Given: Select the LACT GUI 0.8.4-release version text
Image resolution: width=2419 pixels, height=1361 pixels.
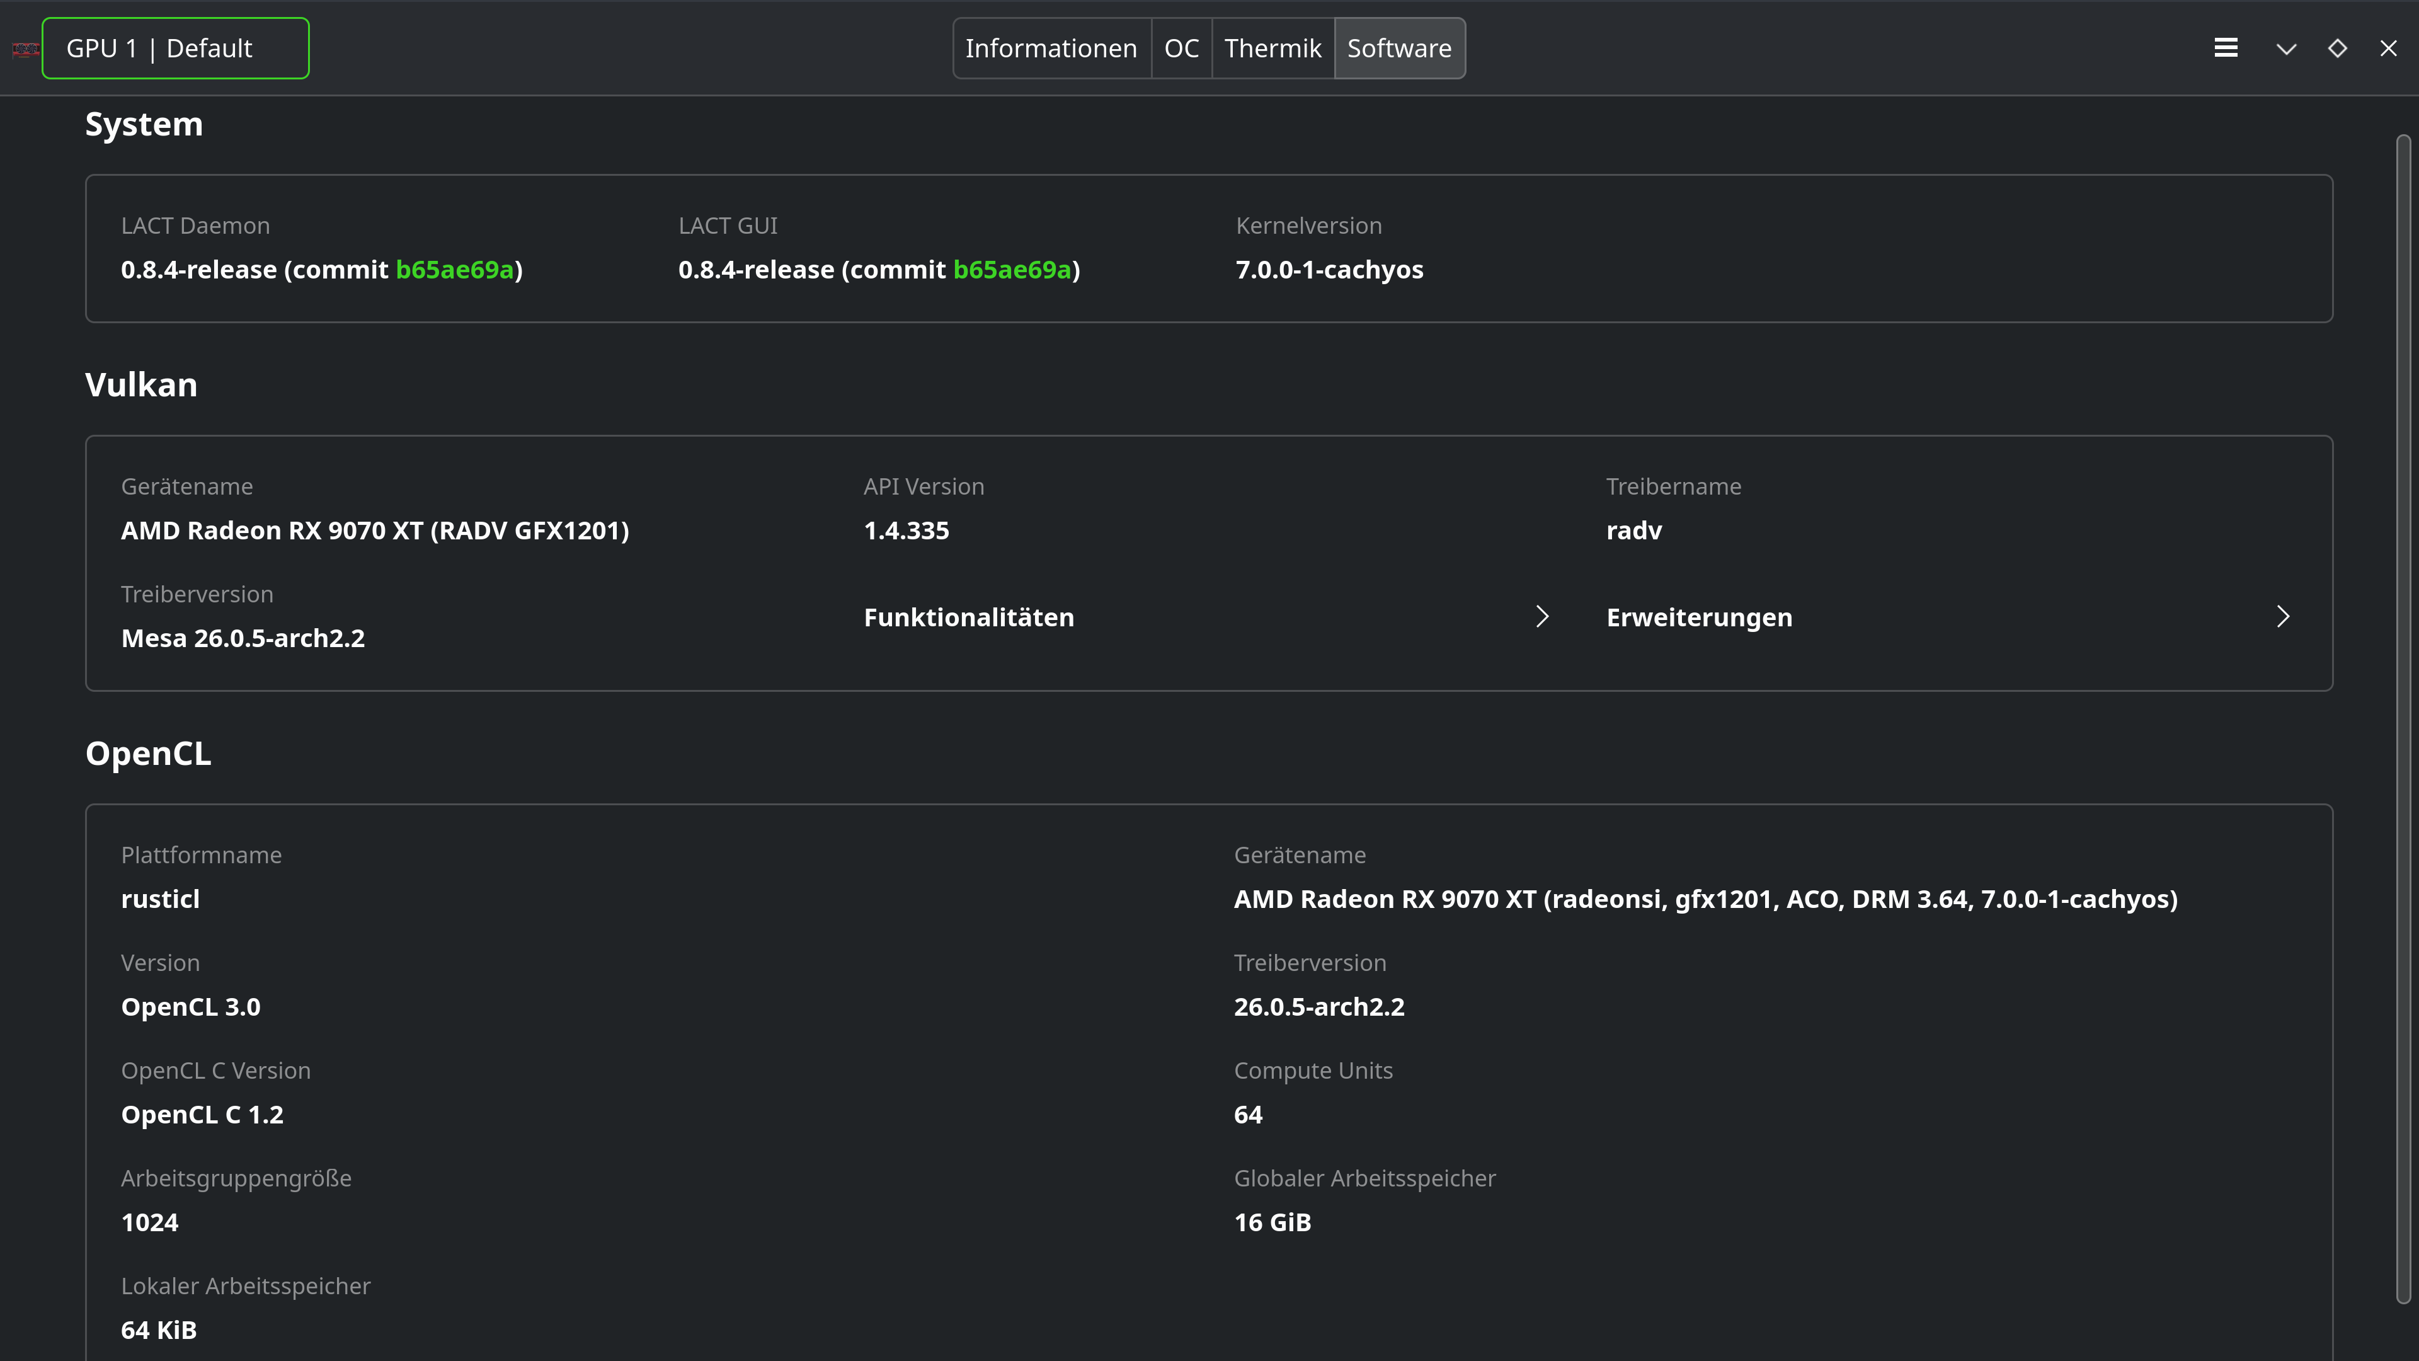Looking at the screenshot, I should tap(879, 270).
